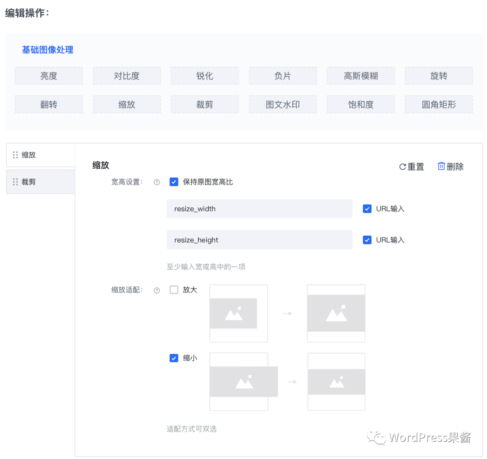This screenshot has height=459, width=487.
Task: Enable the 放大 checkbox
Action: 174,290
